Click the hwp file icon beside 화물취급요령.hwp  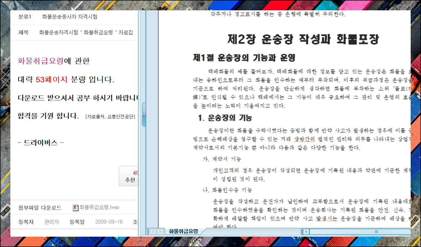pyautogui.click(x=76, y=208)
